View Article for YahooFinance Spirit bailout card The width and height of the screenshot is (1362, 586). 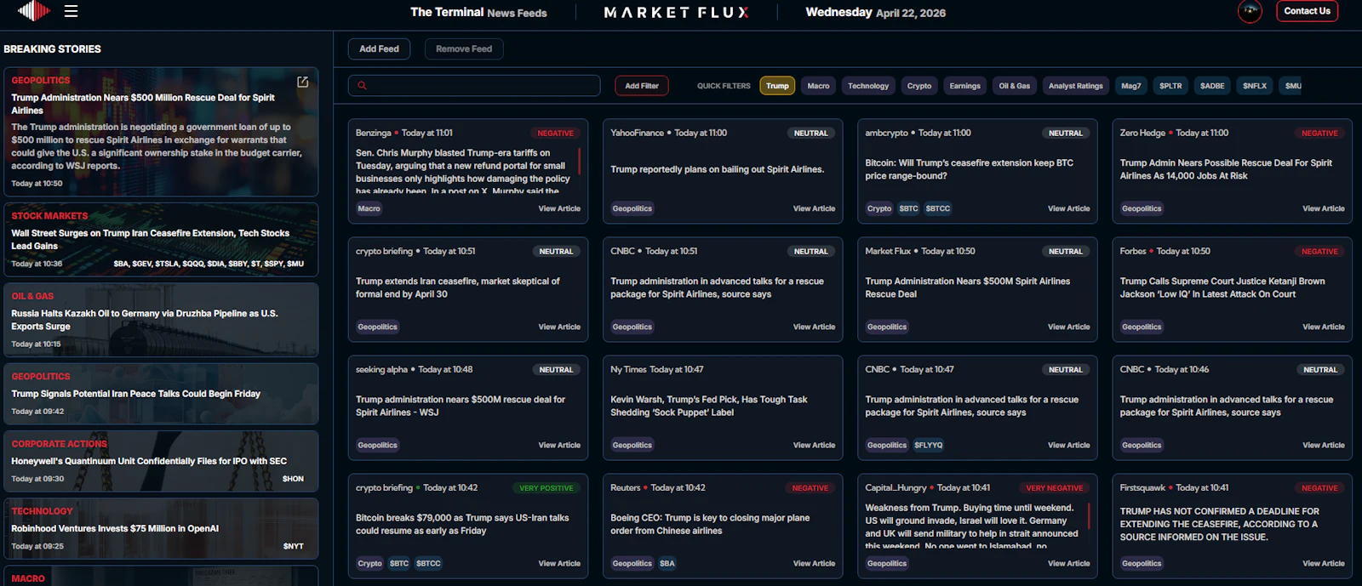coord(814,208)
